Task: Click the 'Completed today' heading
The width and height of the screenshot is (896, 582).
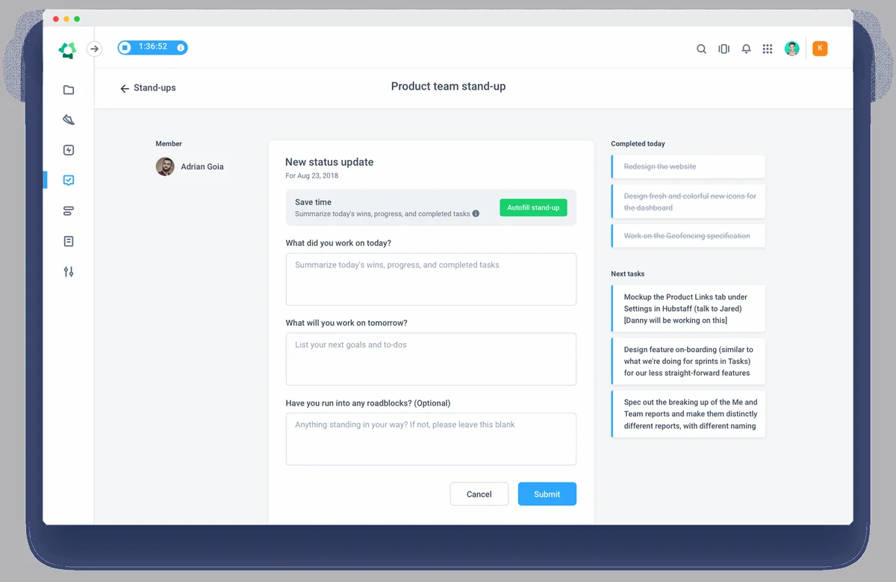Action: pyautogui.click(x=638, y=143)
